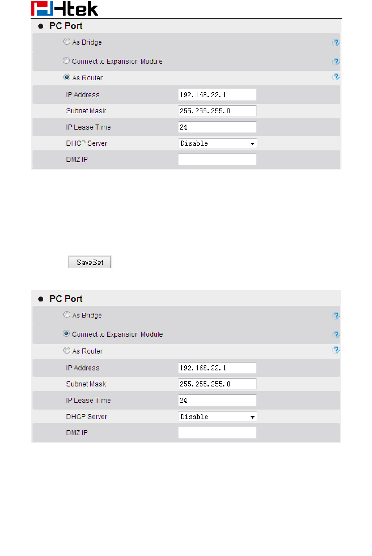The width and height of the screenshot is (372, 556).
Task: Click IP Lease Time field in top panel
Action: coord(217,127)
